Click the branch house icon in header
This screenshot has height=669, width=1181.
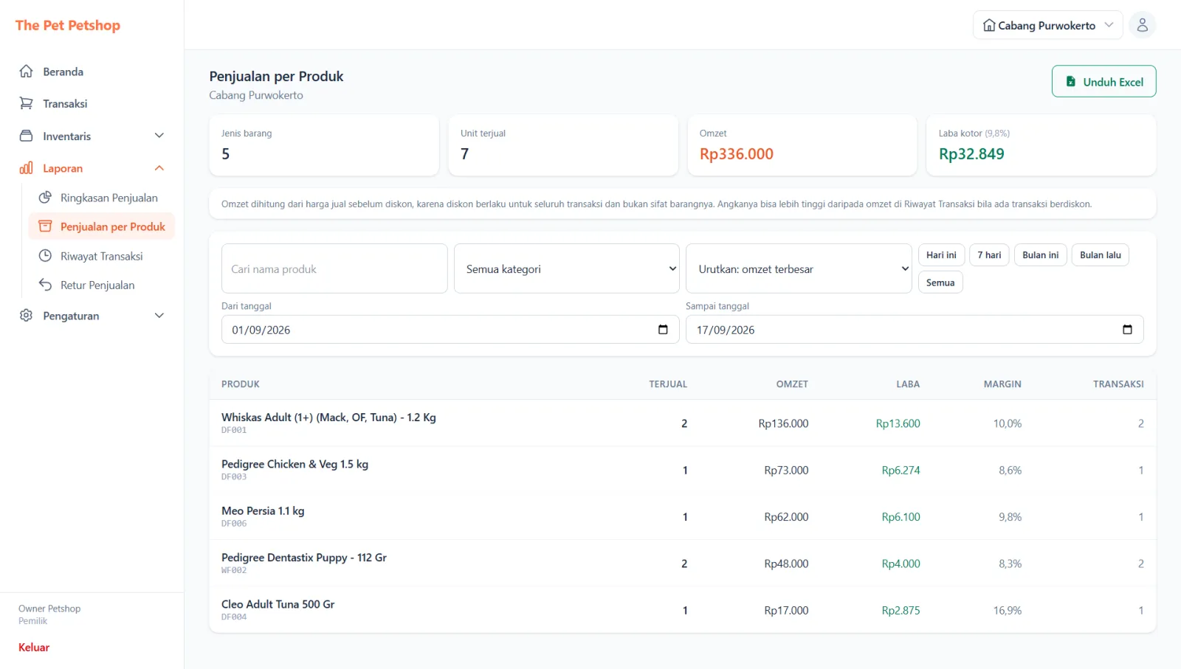989,25
